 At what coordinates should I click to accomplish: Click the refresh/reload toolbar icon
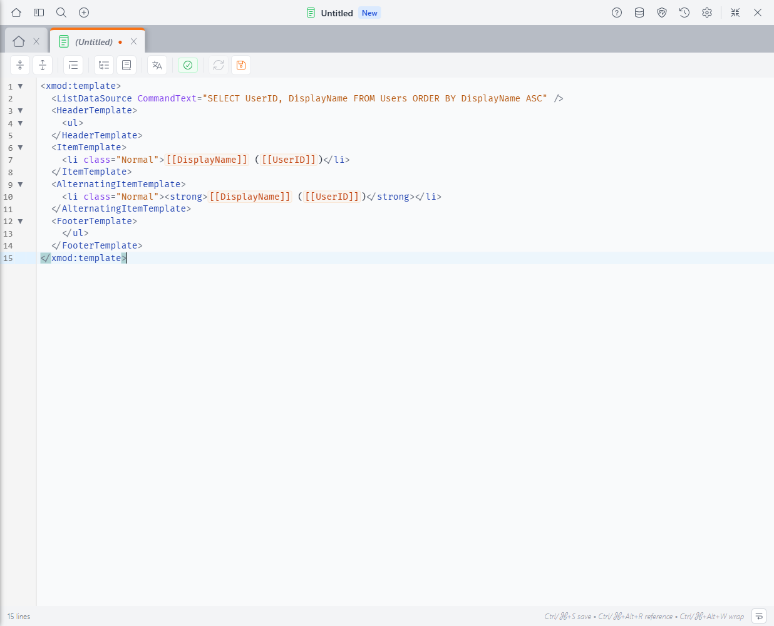[x=219, y=65]
